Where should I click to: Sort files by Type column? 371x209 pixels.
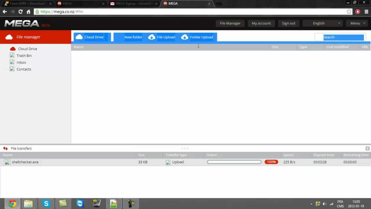click(x=310, y=47)
